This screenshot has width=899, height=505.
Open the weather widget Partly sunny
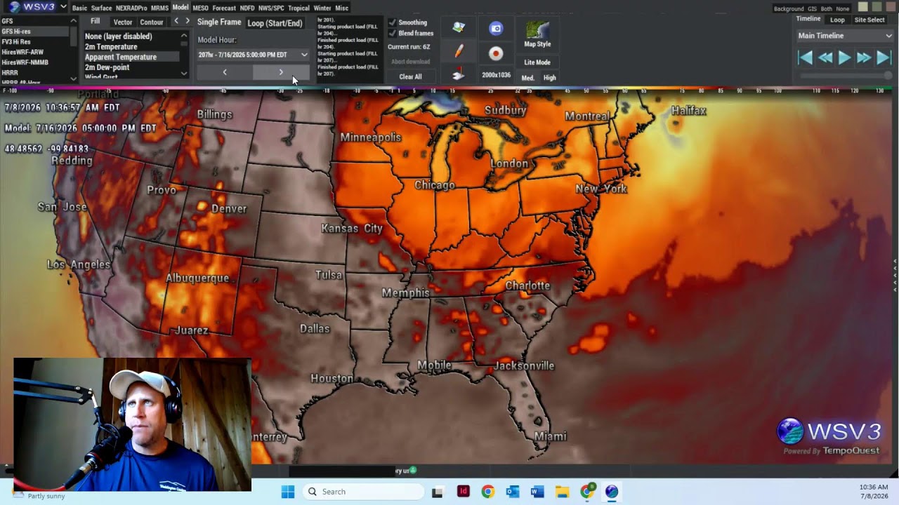39,494
